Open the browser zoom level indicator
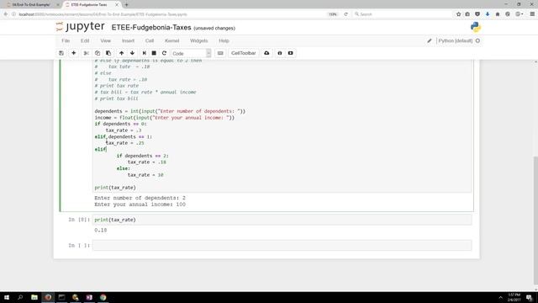The image size is (538, 303). 333,14
